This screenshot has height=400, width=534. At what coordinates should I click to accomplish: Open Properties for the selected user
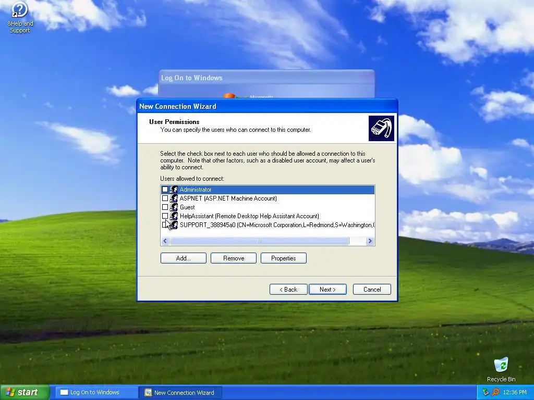283,258
